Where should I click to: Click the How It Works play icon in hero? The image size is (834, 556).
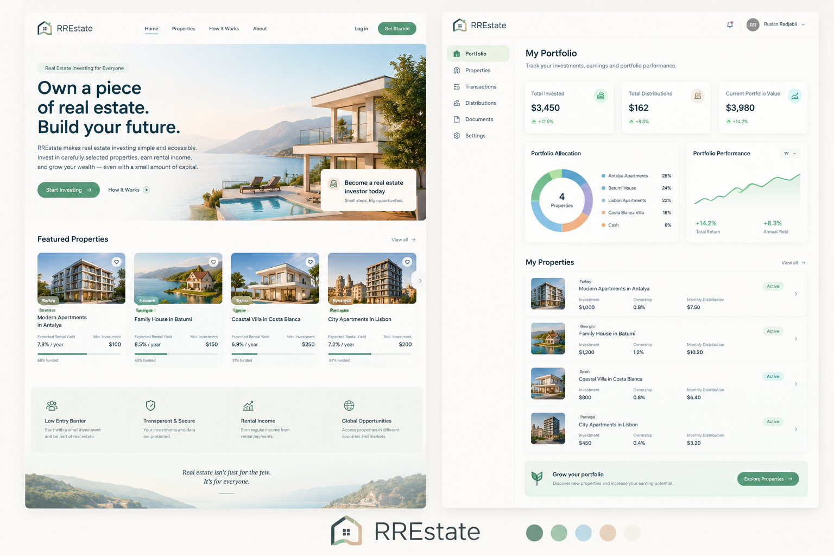tap(146, 190)
